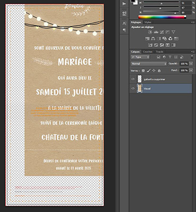Viewport: 196px width, 212px height.
Task: Click 'SAMEDI 15 JUILLET' text on canvas
Action: [x=66, y=92]
